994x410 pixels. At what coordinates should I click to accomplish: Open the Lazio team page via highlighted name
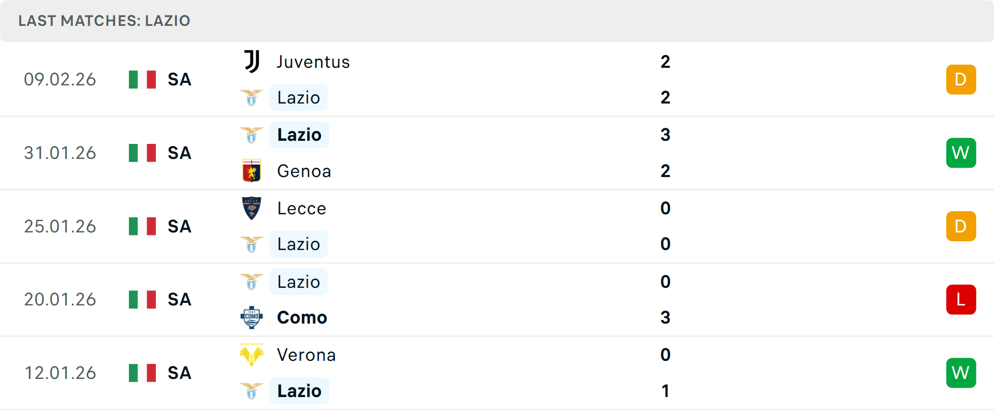(299, 135)
